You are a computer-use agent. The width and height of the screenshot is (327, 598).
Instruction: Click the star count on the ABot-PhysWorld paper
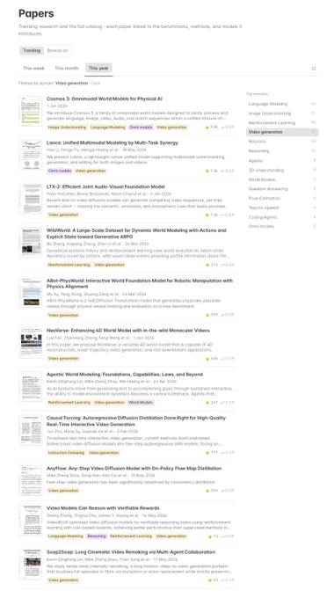click(x=212, y=315)
